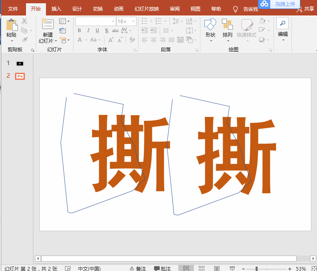Click the New Slide icon
The width and height of the screenshot is (317, 271).
click(48, 24)
